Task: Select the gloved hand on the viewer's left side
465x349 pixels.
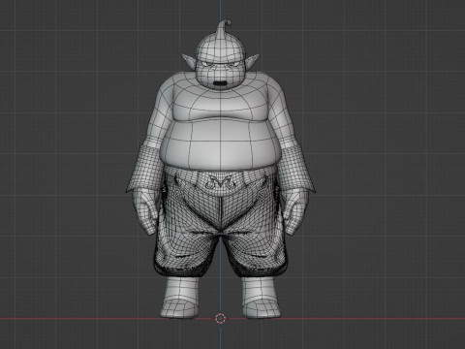Action: 146,210
